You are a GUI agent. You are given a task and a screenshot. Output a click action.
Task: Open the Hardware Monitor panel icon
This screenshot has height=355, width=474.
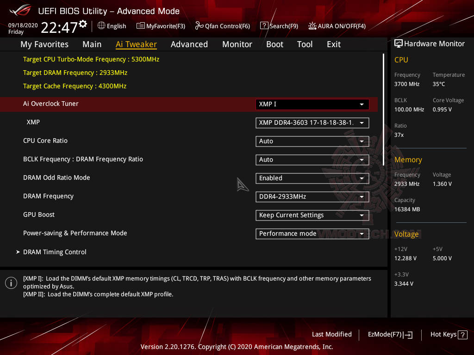[398, 43]
